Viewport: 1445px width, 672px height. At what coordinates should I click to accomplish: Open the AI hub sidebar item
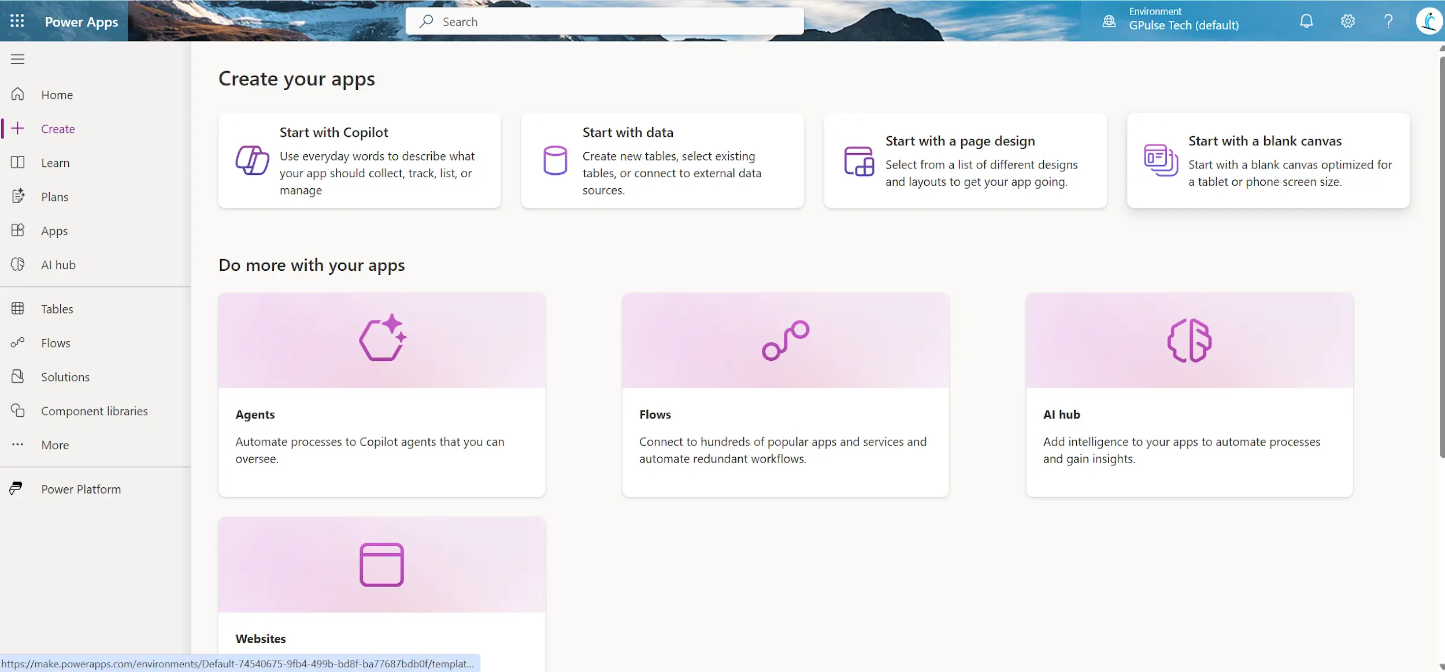click(58, 264)
